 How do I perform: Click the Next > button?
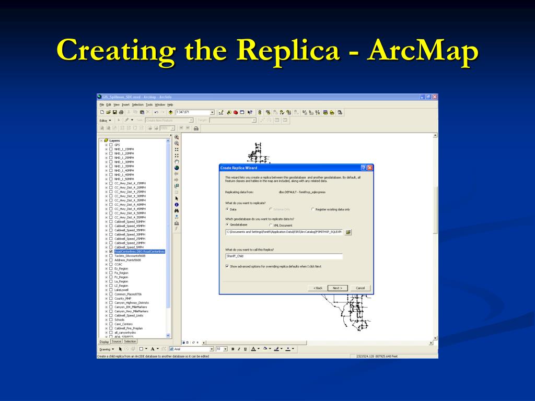pyautogui.click(x=338, y=288)
